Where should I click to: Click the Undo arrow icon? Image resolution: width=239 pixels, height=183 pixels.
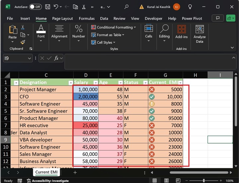click(x=56, y=7)
